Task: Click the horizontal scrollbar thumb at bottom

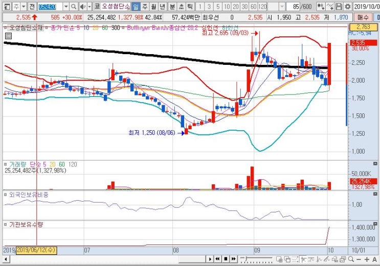Action: point(192,259)
